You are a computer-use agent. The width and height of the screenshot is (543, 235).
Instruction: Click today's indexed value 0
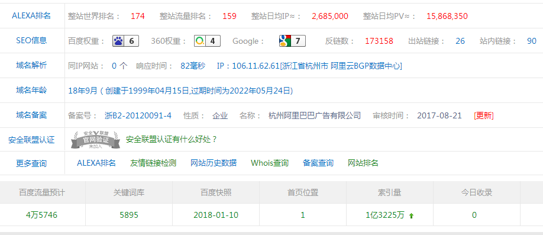(x=474, y=215)
